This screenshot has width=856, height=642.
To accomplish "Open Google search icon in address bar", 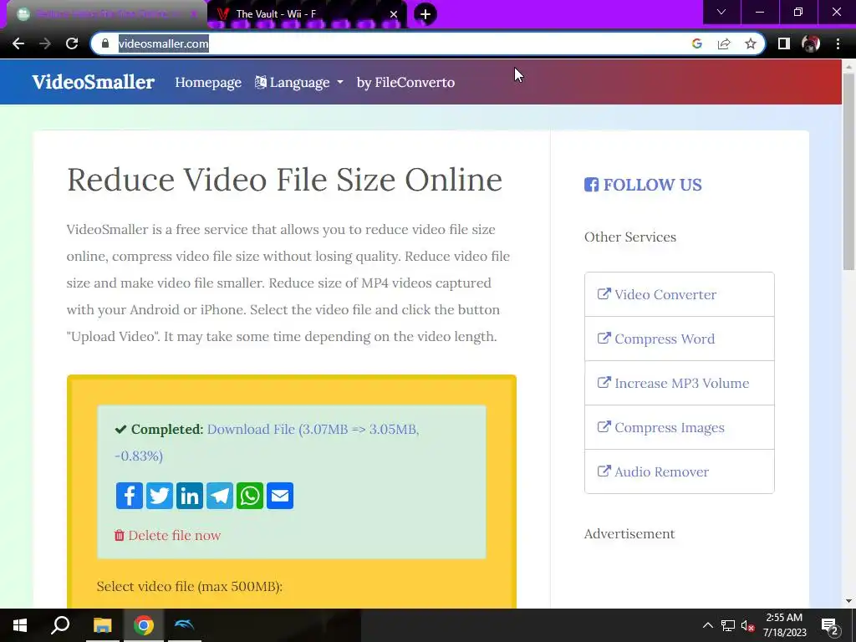I will [x=696, y=43].
